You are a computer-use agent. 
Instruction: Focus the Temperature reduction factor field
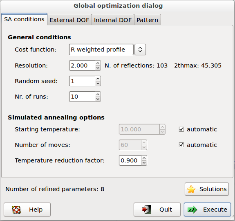pyautogui.click(x=130, y=160)
